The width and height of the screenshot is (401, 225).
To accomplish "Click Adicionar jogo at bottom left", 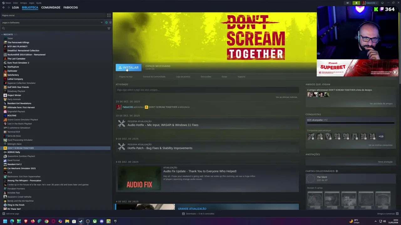I will tap(11, 214).
